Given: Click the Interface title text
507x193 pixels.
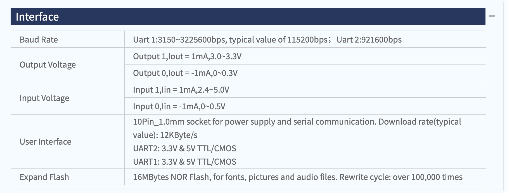Looking at the screenshot, I should (37, 17).
